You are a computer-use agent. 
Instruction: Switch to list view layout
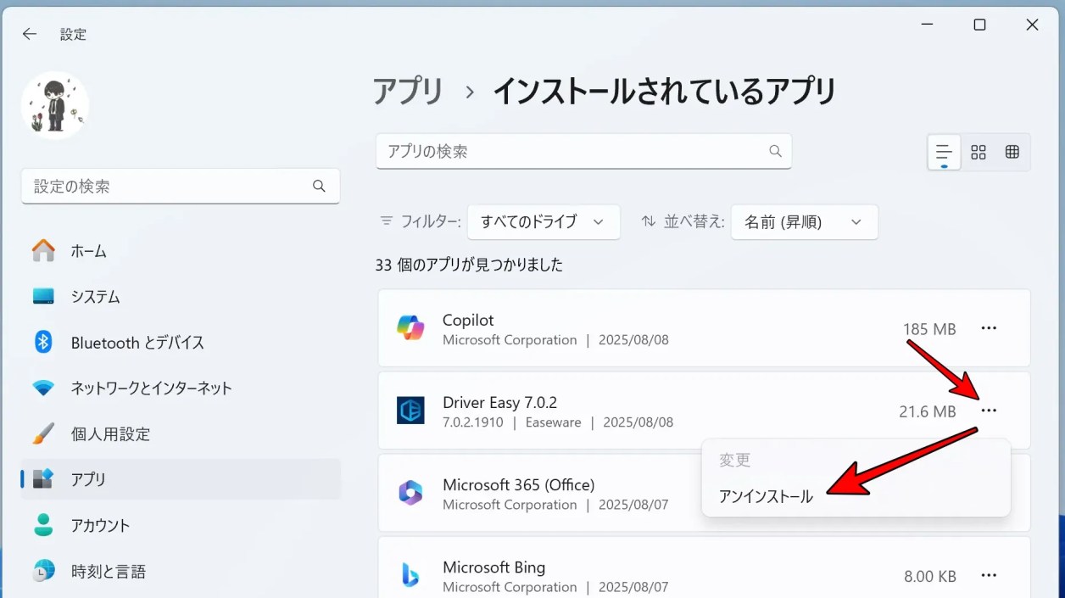pyautogui.click(x=944, y=152)
